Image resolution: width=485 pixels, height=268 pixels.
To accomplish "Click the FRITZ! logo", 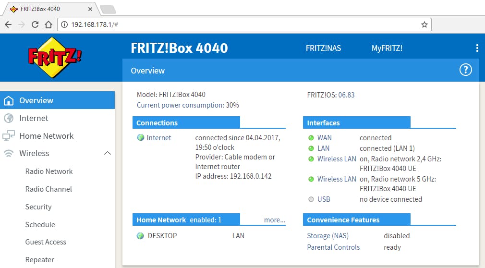I will pos(55,57).
